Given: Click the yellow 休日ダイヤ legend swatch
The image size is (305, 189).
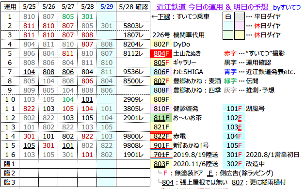Looking at the screenshot, I should (x=239, y=35).
